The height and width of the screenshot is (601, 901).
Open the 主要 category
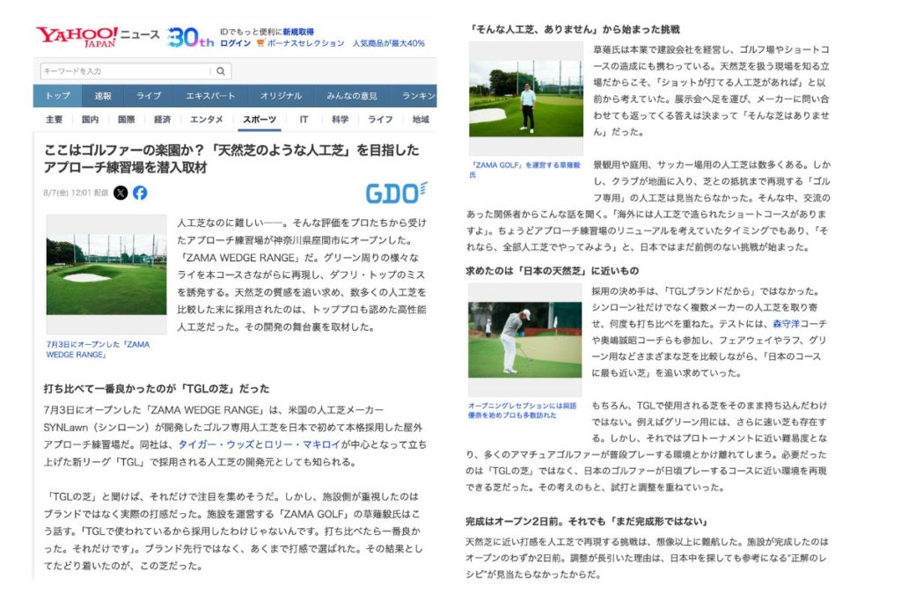(54, 120)
